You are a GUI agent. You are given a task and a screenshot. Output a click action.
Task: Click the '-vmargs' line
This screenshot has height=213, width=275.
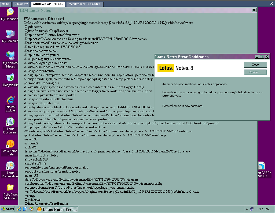coord(30,196)
